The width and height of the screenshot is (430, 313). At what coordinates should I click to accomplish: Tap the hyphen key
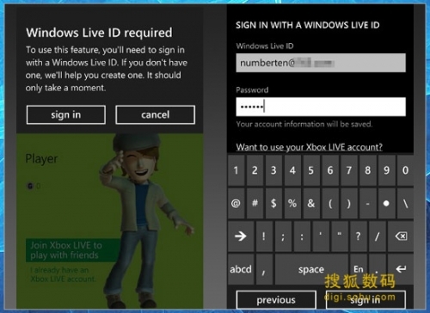click(x=367, y=203)
